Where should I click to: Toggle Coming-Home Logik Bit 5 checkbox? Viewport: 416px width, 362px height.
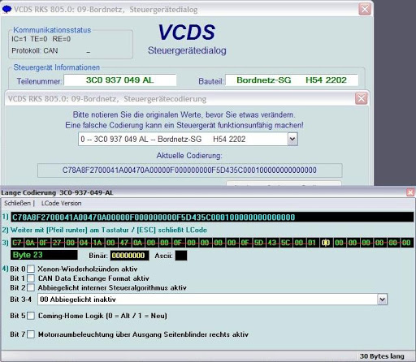[31, 316]
